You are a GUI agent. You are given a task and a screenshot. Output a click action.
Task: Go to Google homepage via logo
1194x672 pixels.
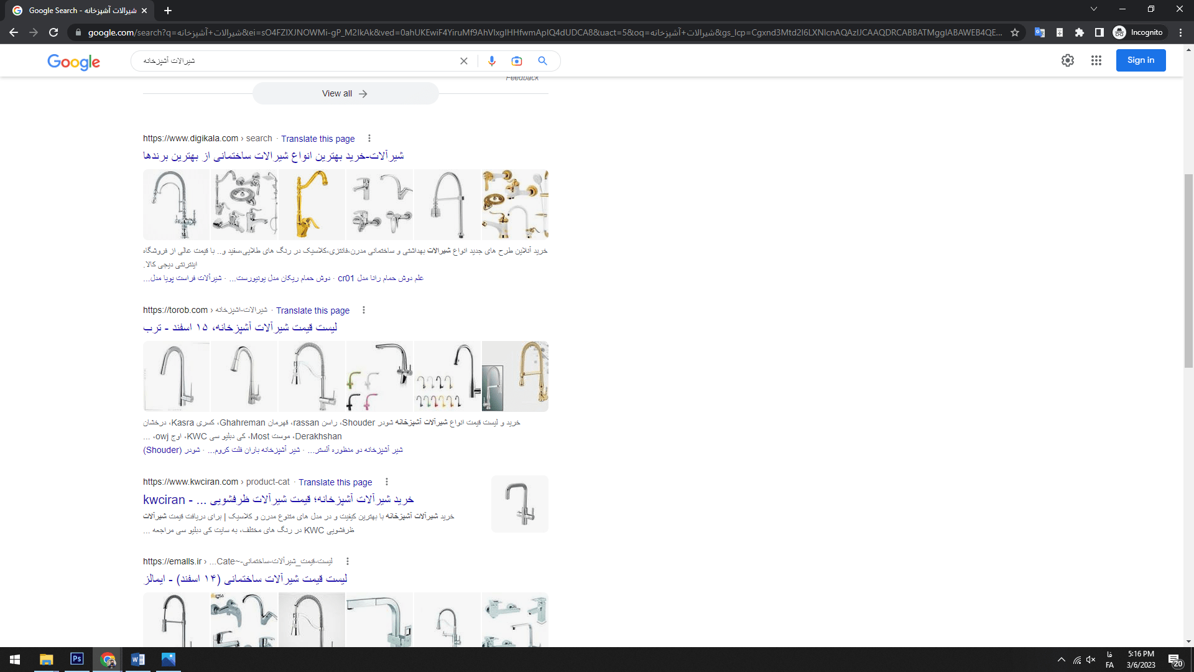point(73,62)
